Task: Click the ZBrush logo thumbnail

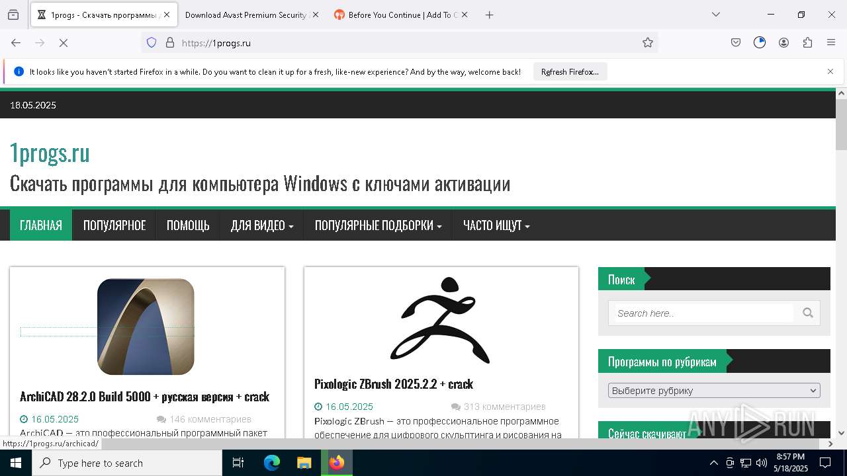Action: 441,321
